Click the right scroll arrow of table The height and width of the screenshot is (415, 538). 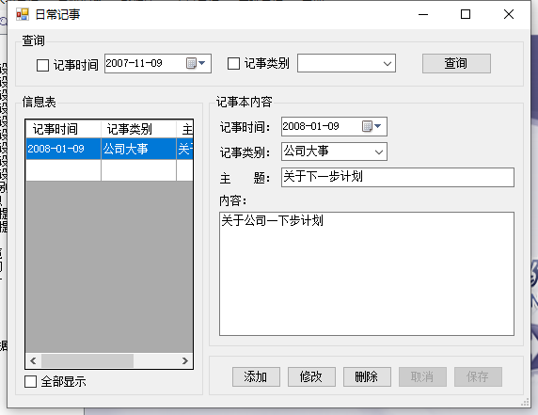coord(185,360)
